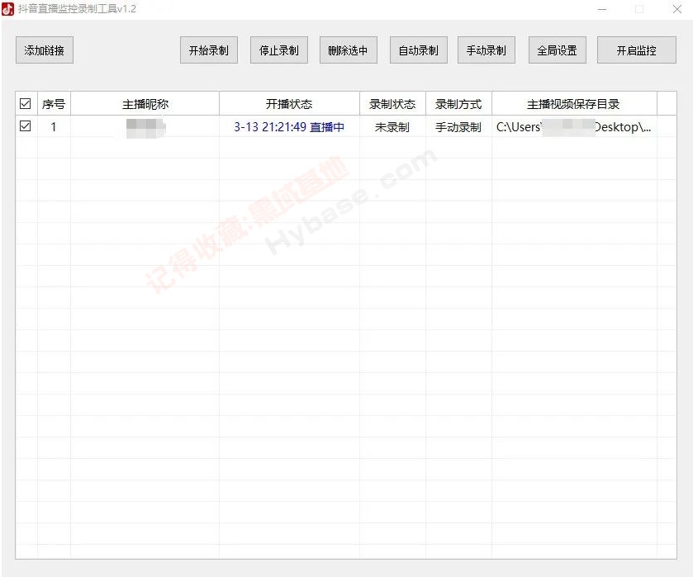Viewport: 693px width, 577px height.
Task: Enable monitoring with 开启监控
Action: tap(637, 50)
